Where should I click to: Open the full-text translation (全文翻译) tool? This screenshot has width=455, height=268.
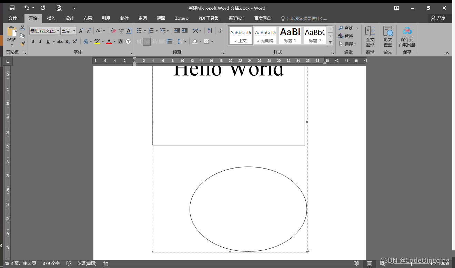coord(370,37)
